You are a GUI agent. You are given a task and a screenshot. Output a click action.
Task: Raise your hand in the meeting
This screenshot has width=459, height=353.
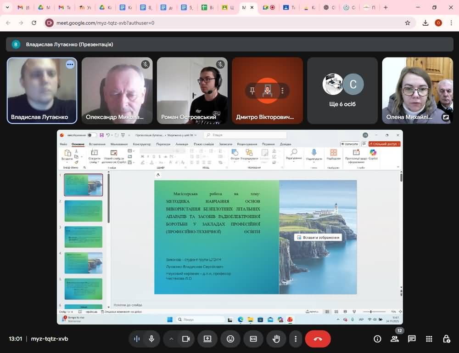pos(276,339)
